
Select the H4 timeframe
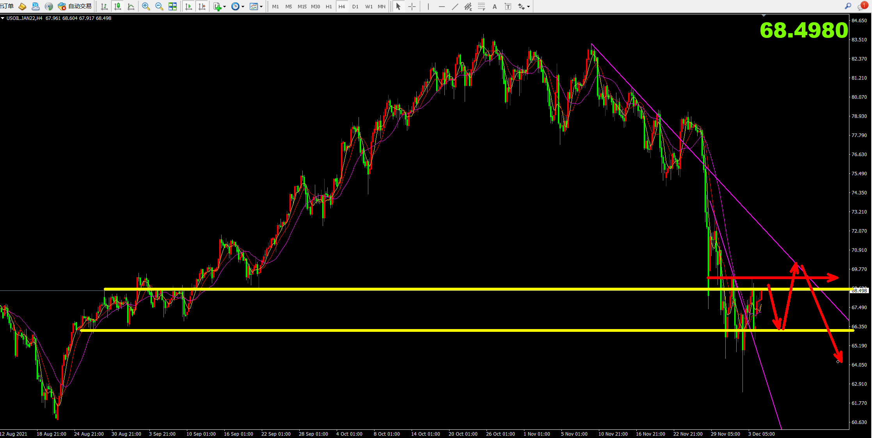[x=342, y=7]
